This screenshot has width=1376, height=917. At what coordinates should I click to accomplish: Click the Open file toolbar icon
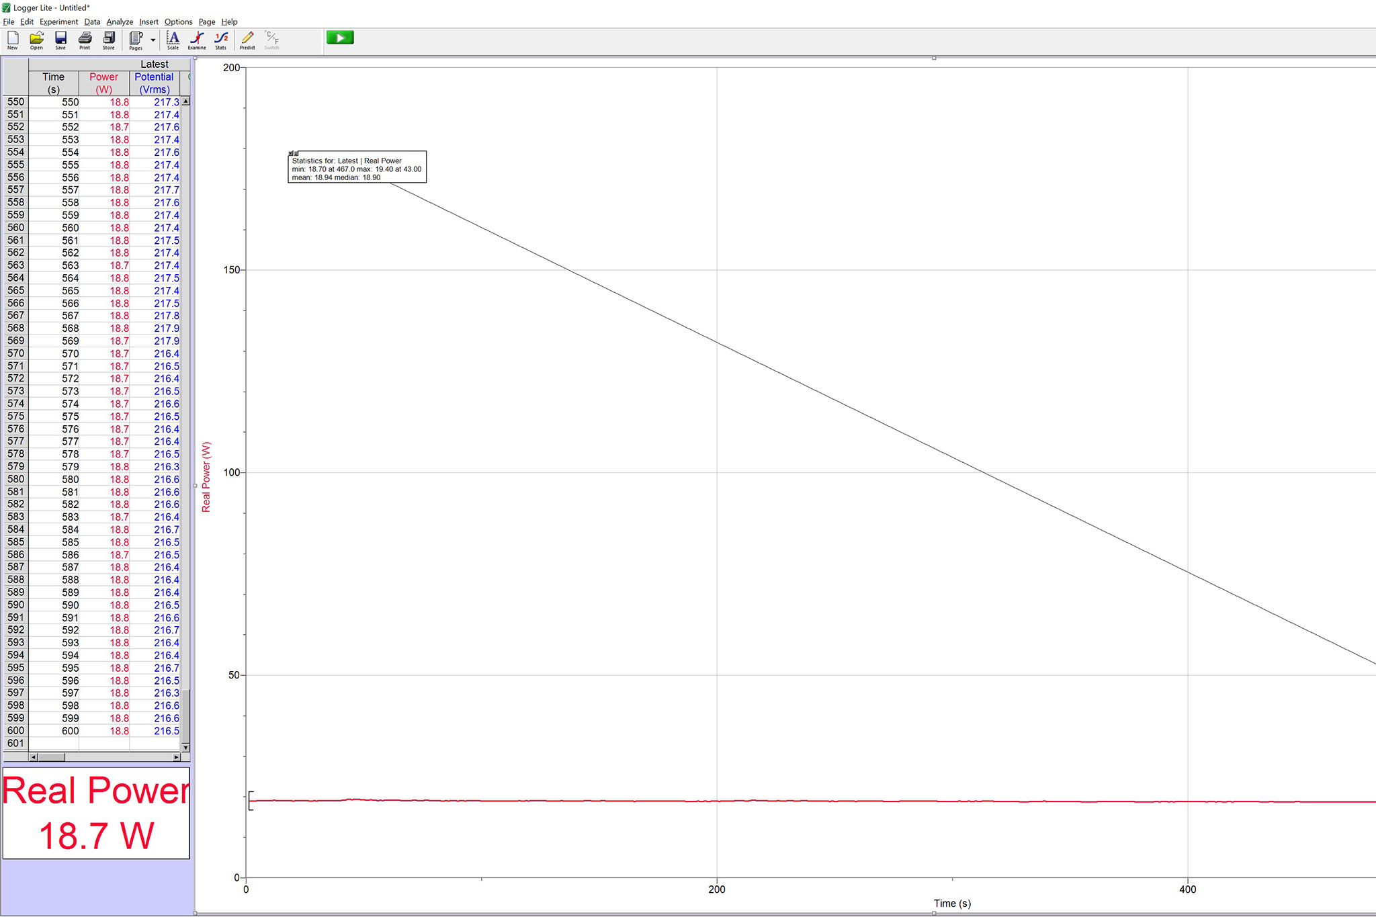36,40
